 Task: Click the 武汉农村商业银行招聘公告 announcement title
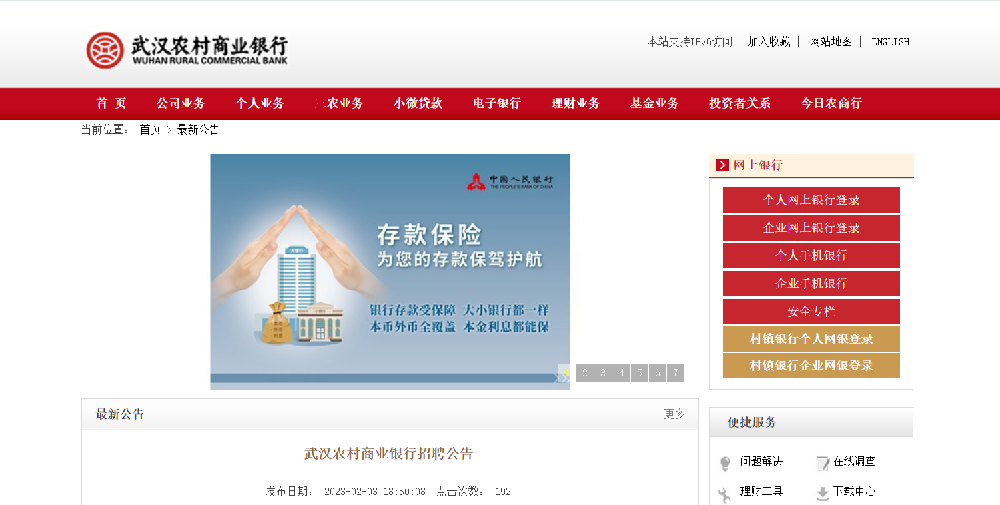[x=389, y=454]
